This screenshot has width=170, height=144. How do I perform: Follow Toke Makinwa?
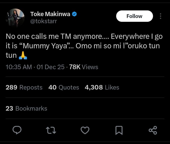pos(134,16)
